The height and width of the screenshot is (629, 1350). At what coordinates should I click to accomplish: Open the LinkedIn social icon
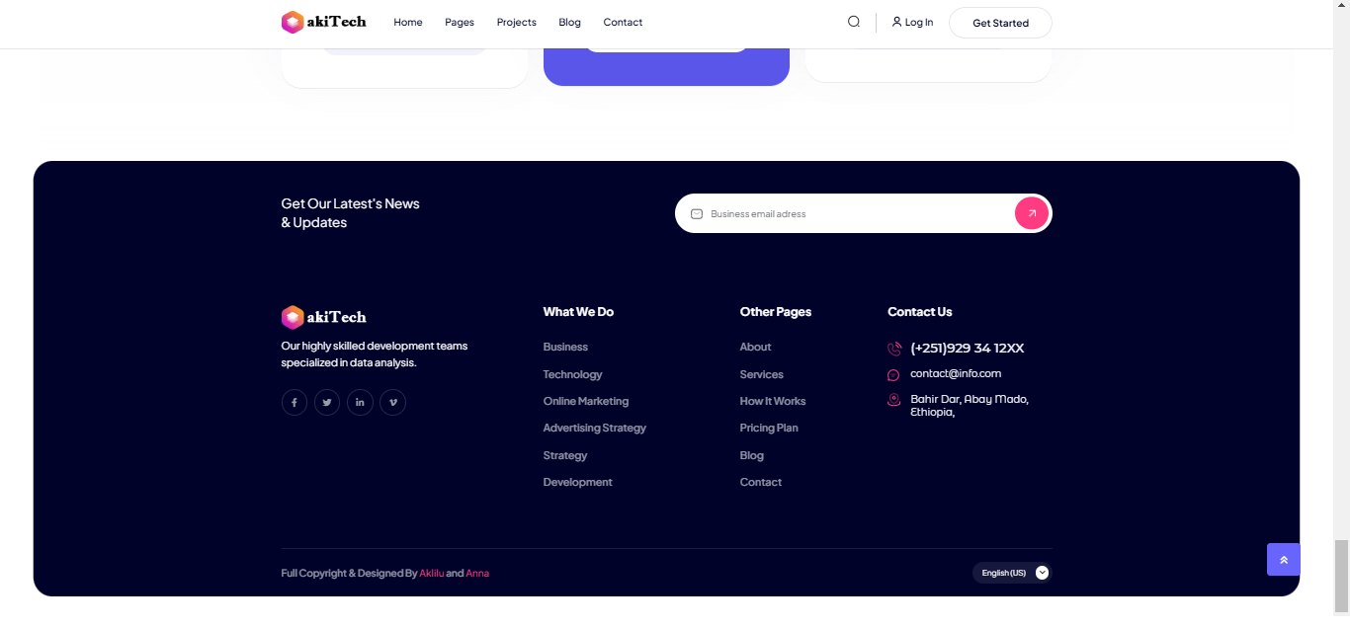tap(360, 403)
